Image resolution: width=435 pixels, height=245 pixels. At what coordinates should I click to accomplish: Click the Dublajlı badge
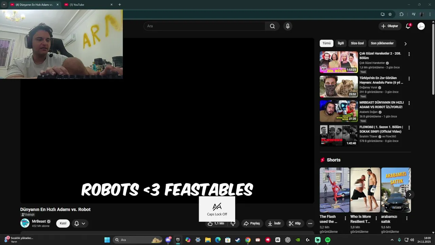(28, 215)
